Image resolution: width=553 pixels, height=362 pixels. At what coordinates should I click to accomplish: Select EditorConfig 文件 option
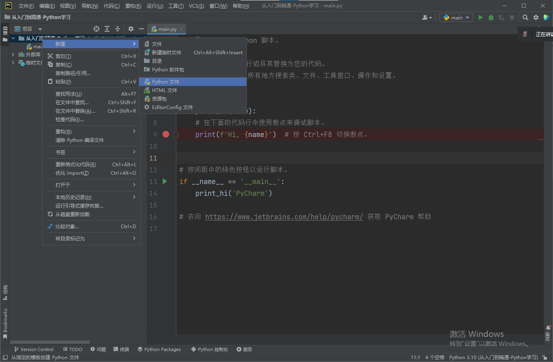[193, 107]
